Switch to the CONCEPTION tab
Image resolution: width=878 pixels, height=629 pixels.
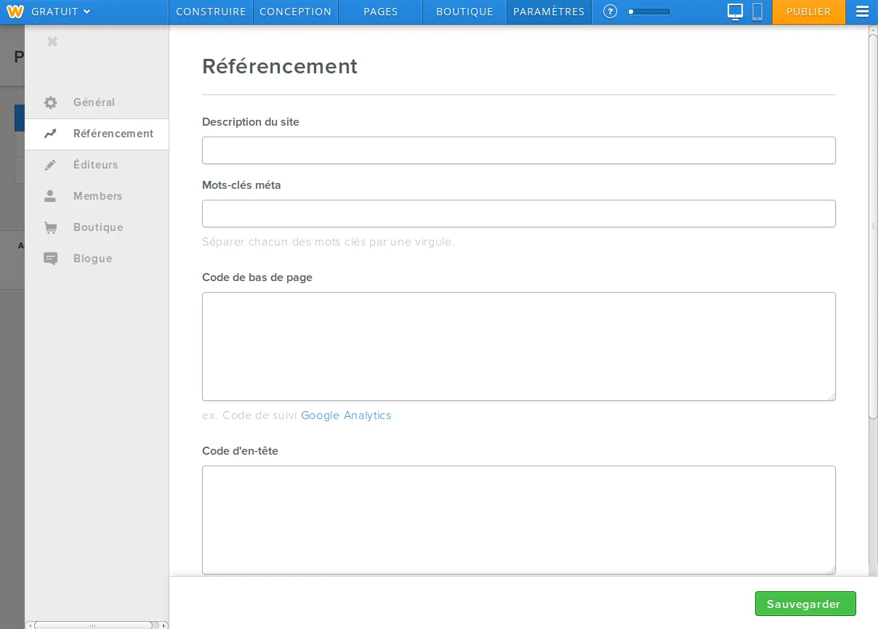click(x=295, y=12)
